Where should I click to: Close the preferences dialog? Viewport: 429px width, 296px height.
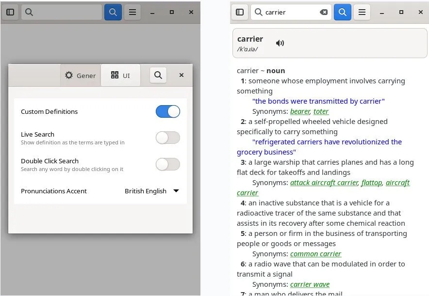click(181, 75)
